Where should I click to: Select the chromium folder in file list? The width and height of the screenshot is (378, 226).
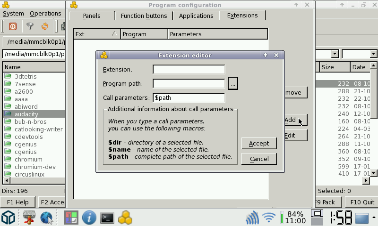(28, 159)
